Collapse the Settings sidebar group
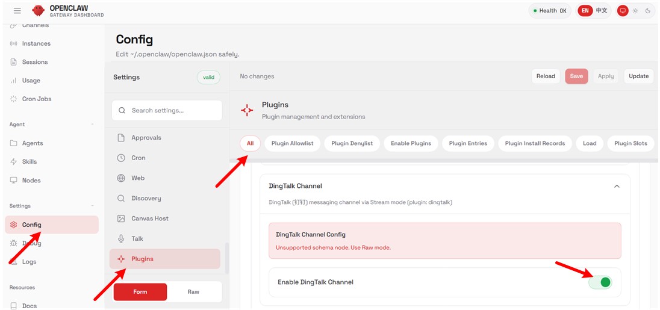 [x=92, y=206]
